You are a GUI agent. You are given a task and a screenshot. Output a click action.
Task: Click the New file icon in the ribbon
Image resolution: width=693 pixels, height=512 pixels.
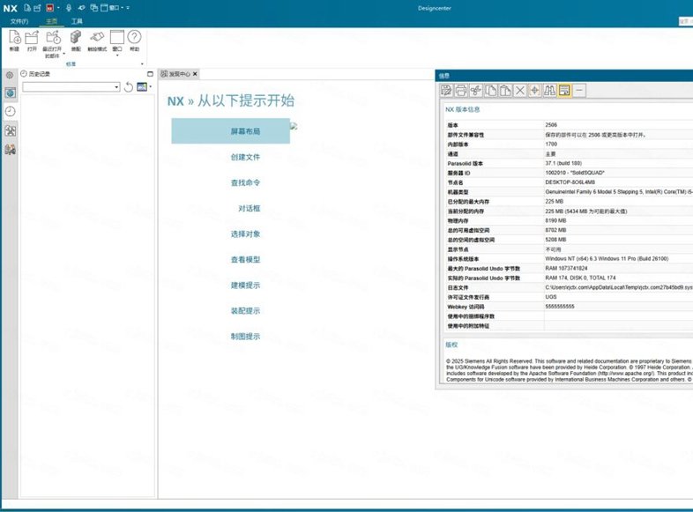[15, 38]
